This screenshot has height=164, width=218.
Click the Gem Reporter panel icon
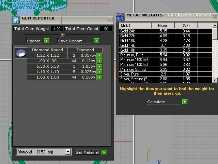point(16,20)
